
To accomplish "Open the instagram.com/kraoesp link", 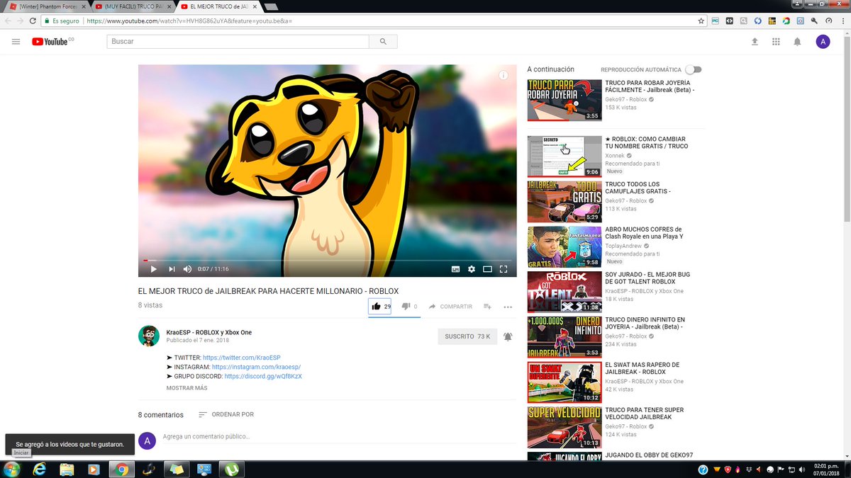I will [256, 368].
